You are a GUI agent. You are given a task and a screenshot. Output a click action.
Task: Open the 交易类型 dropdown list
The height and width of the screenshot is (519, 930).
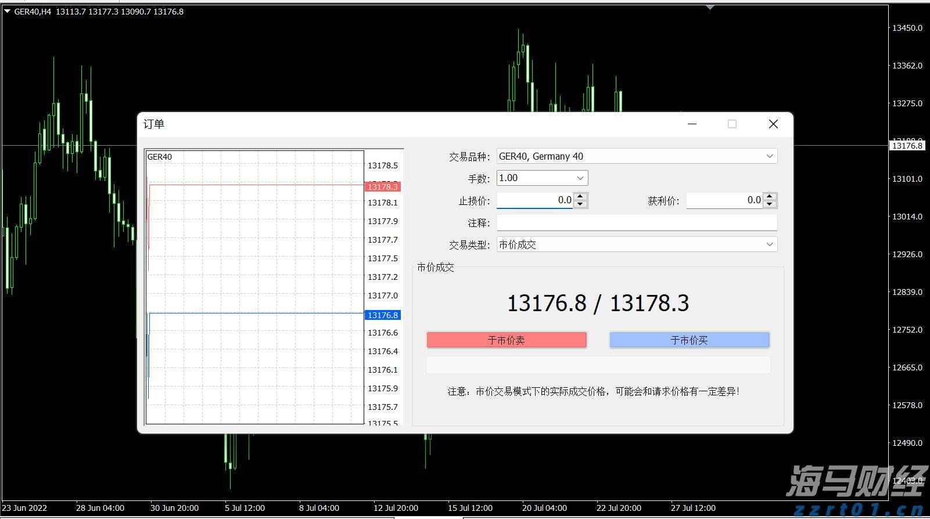tap(769, 244)
